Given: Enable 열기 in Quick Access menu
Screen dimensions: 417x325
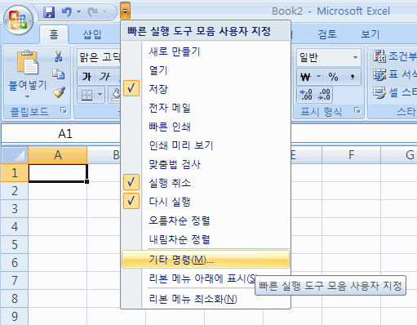Looking at the screenshot, I should tap(206, 70).
